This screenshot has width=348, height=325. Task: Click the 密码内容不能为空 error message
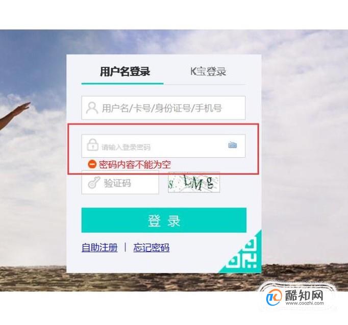tap(135, 164)
